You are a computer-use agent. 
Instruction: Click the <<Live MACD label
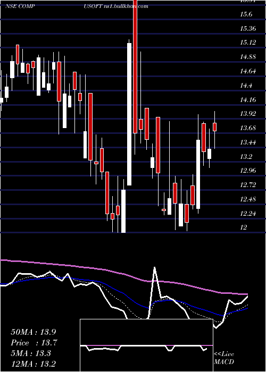tap(224, 358)
